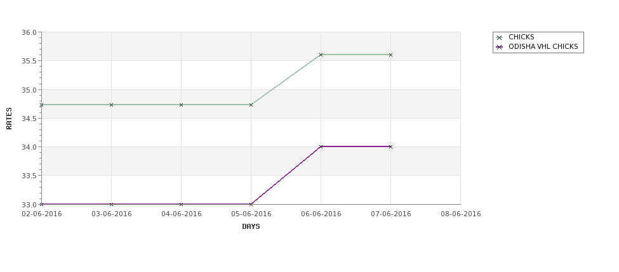Click CHICKS data point on 04-06-2016
619x272 pixels.
181,105
